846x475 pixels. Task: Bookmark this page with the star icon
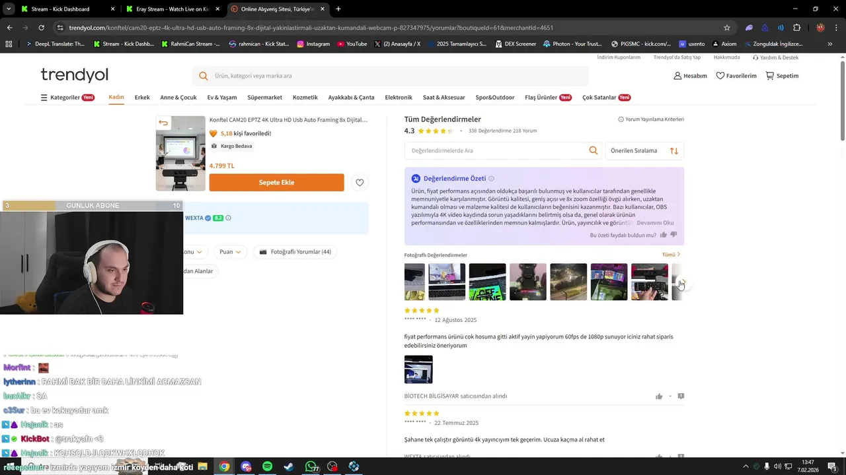(x=727, y=28)
